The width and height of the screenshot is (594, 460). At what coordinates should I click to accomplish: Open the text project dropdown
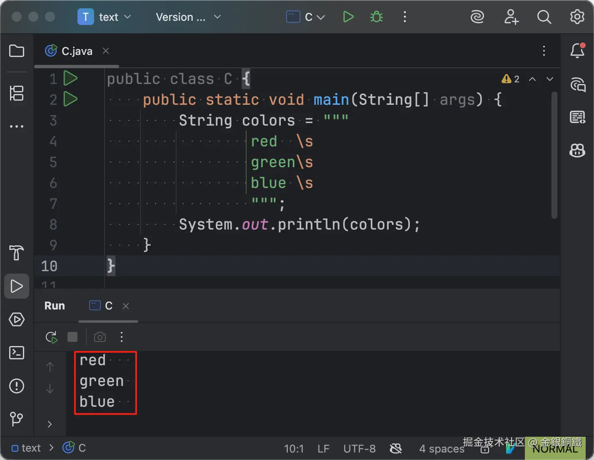[105, 17]
